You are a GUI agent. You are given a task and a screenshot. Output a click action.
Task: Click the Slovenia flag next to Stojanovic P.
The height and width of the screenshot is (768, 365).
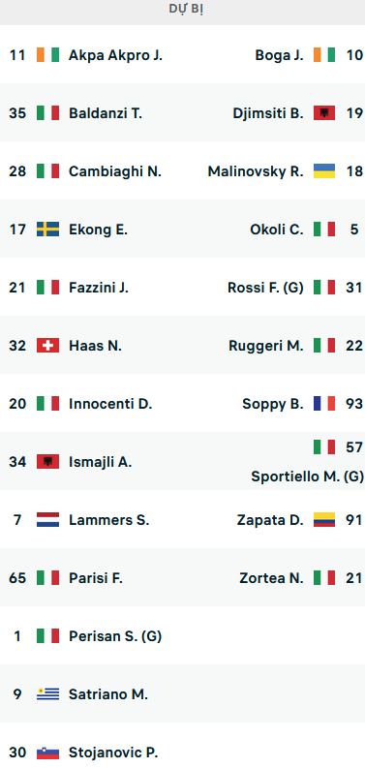[47, 753]
